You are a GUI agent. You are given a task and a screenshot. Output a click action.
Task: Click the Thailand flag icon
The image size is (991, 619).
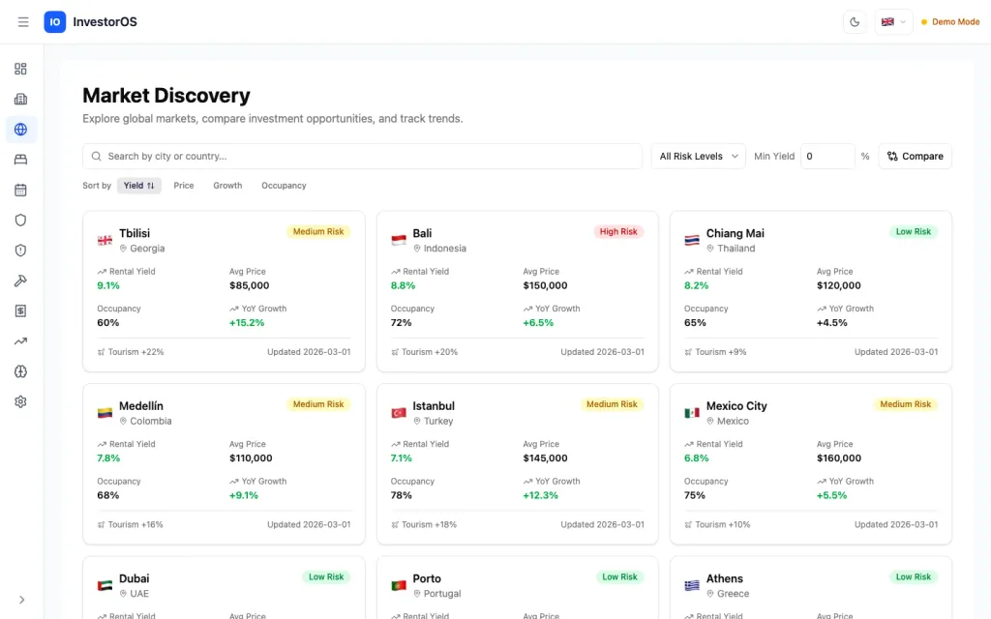pos(692,240)
